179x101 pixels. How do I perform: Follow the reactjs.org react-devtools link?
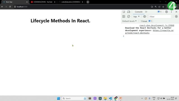tap(149, 32)
